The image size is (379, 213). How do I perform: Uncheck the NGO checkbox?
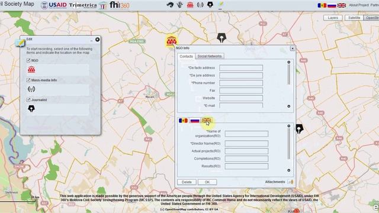(x=28, y=60)
